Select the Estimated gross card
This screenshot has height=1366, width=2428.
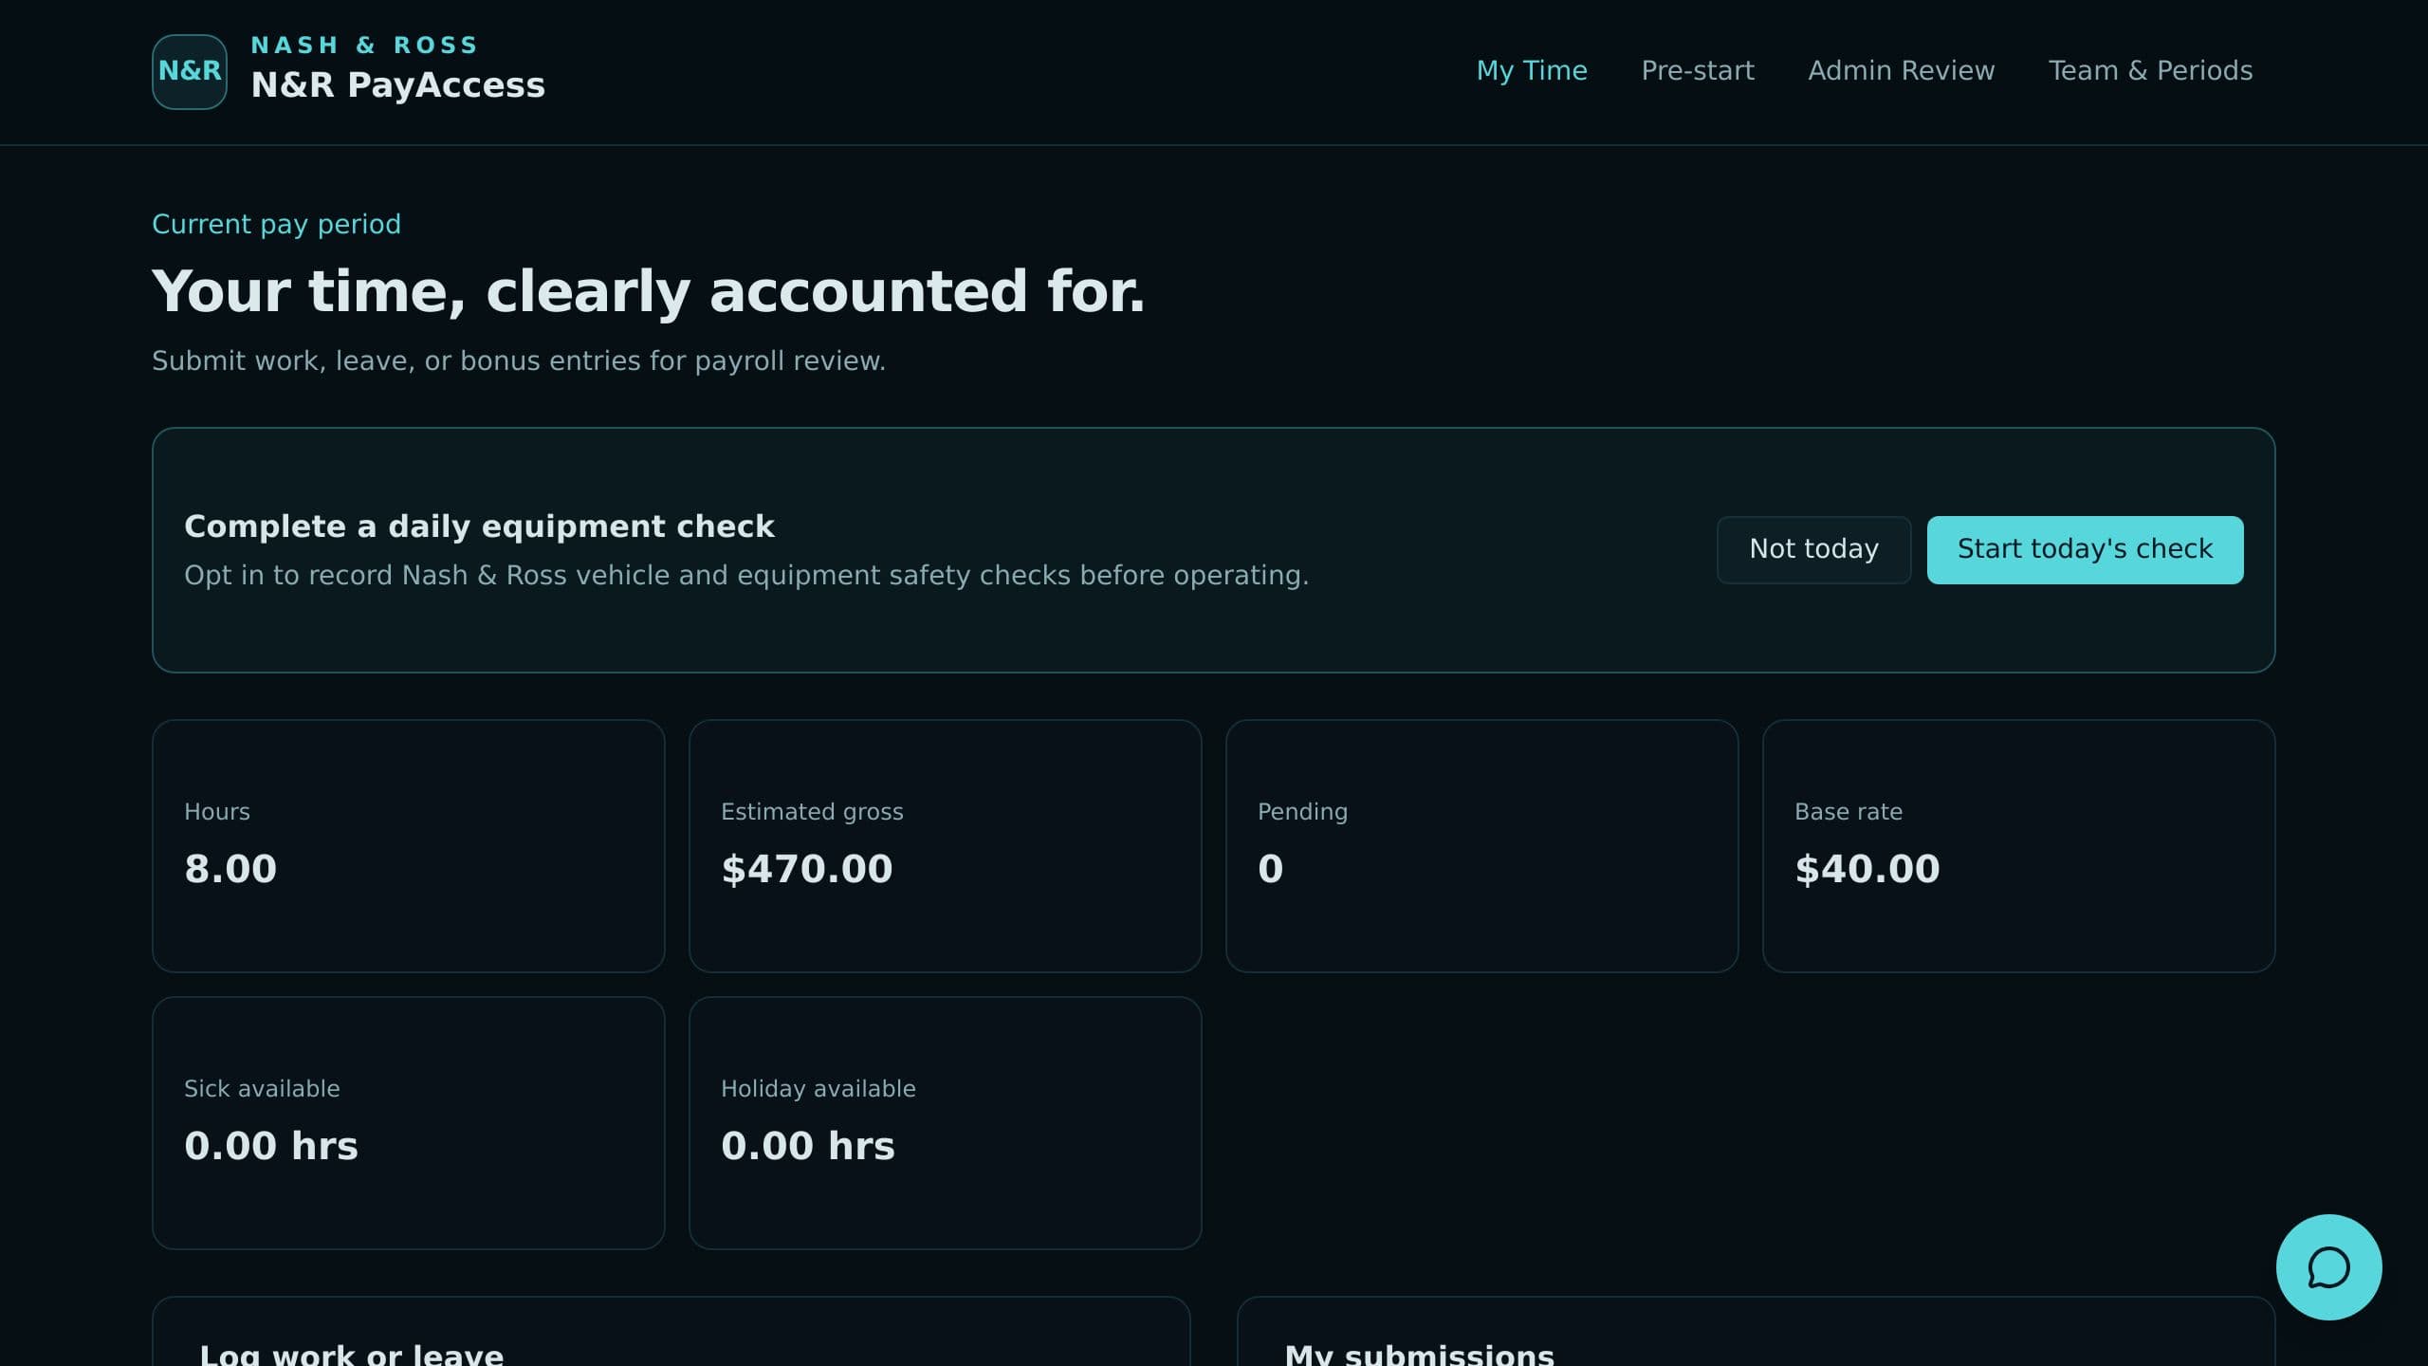coord(946,845)
